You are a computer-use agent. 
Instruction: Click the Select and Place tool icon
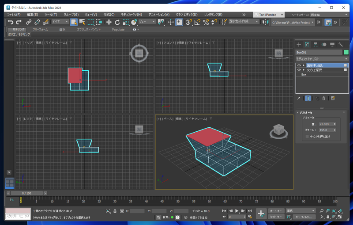[x=134, y=22]
